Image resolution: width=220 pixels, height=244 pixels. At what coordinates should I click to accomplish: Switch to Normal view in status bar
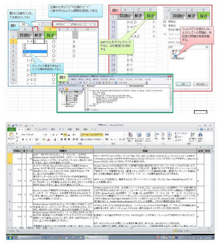tap(175, 231)
